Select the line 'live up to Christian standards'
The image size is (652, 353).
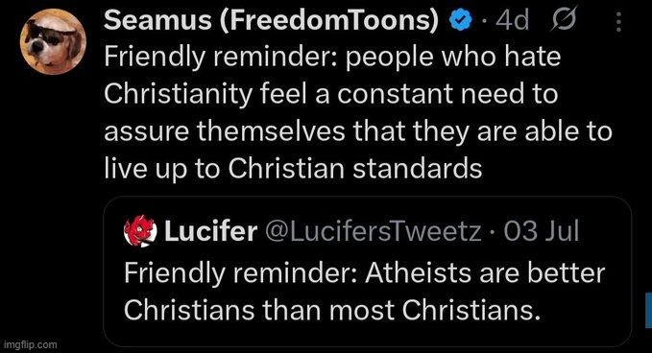tap(293, 169)
